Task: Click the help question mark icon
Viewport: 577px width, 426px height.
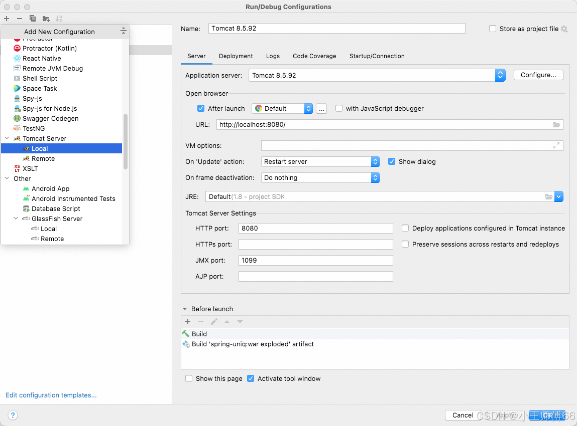Action: pos(13,415)
